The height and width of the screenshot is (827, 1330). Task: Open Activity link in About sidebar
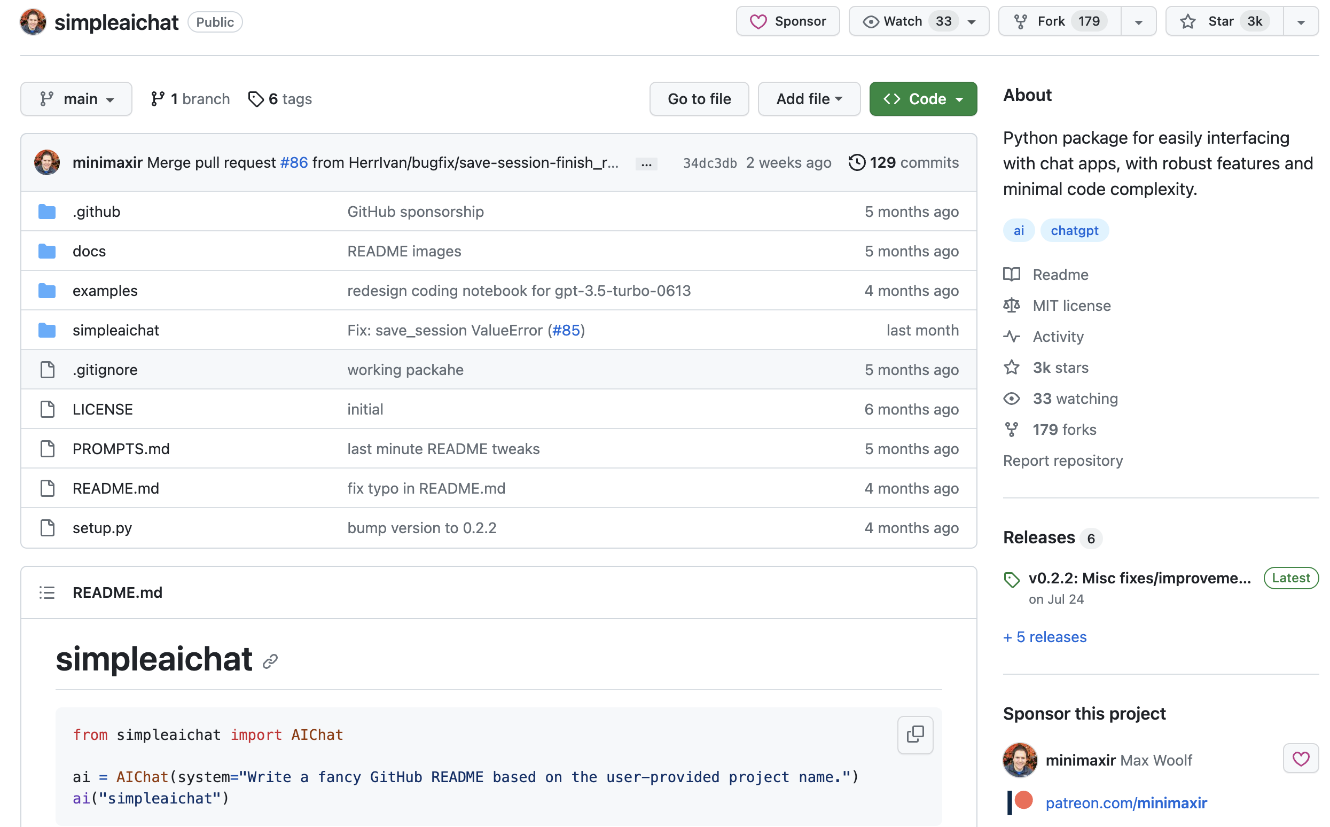tap(1044, 337)
